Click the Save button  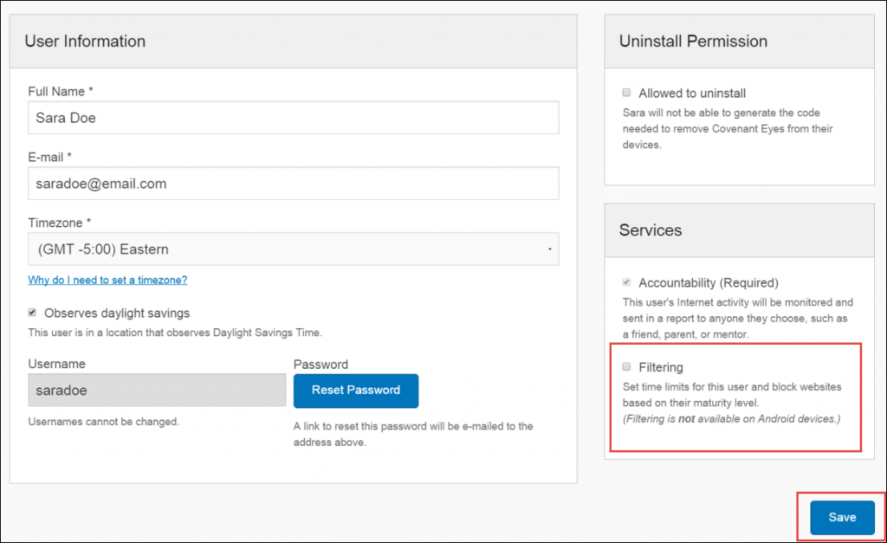[842, 517]
